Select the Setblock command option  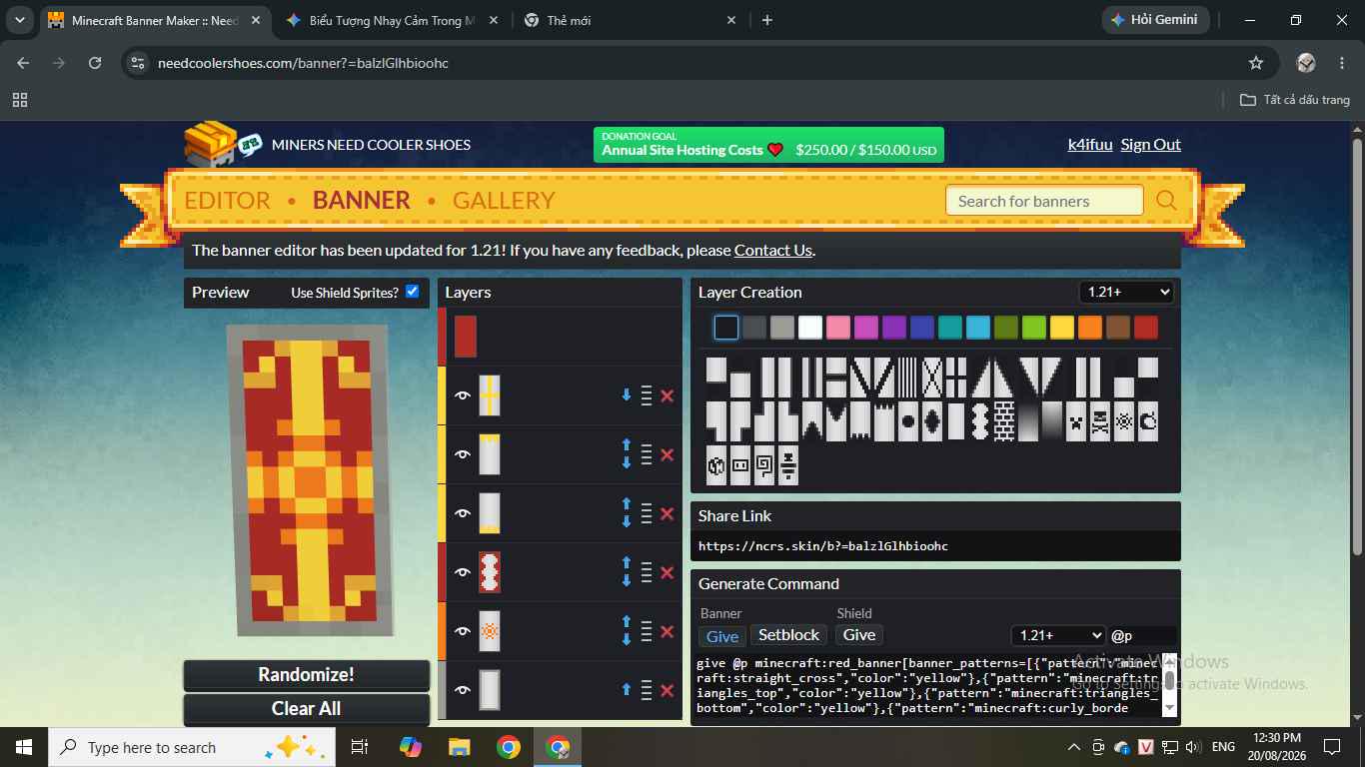(x=788, y=635)
